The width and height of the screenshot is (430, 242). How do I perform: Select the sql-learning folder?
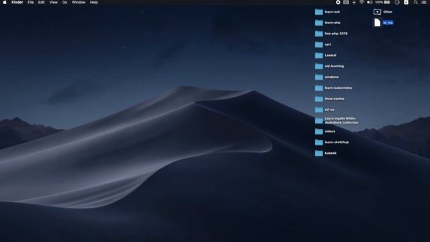pos(319,66)
